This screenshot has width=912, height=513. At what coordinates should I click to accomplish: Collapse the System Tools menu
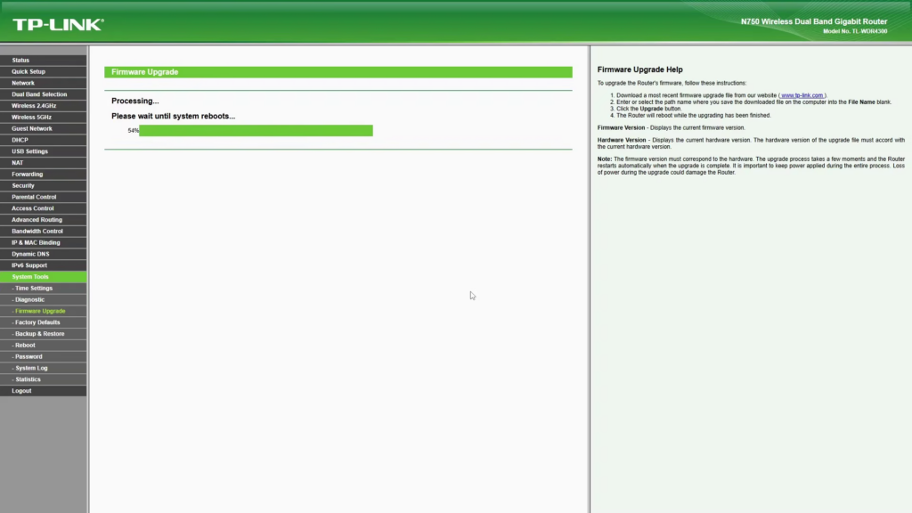coord(29,277)
